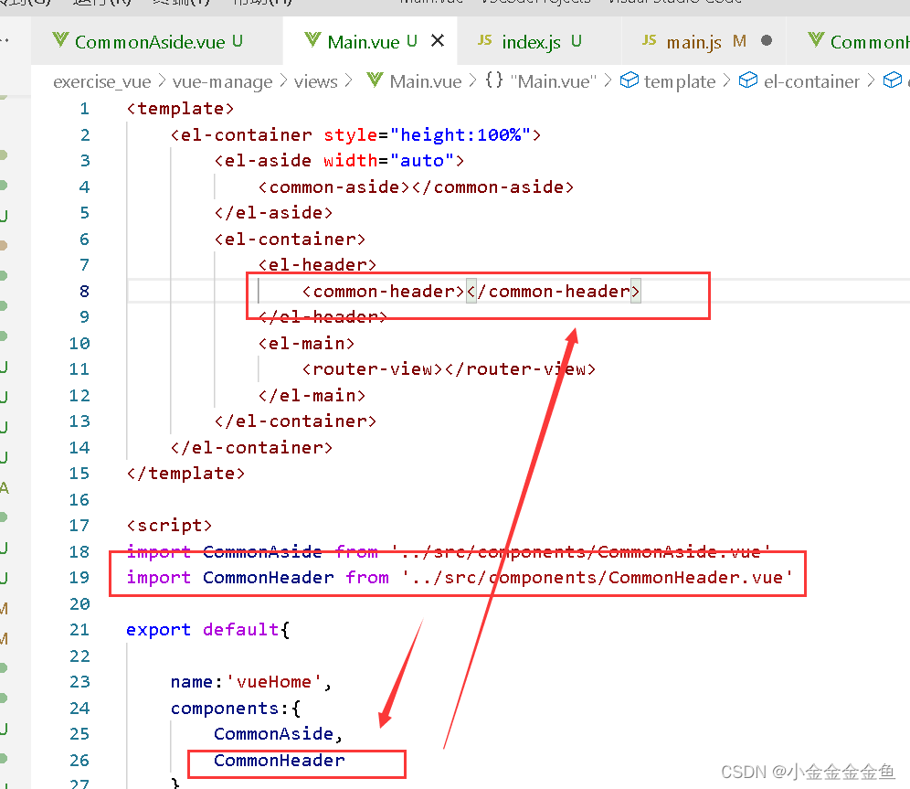Click the "height:100%" string value

point(460,134)
